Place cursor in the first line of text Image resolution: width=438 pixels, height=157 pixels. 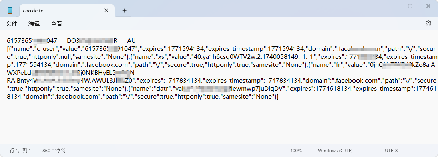(76, 41)
